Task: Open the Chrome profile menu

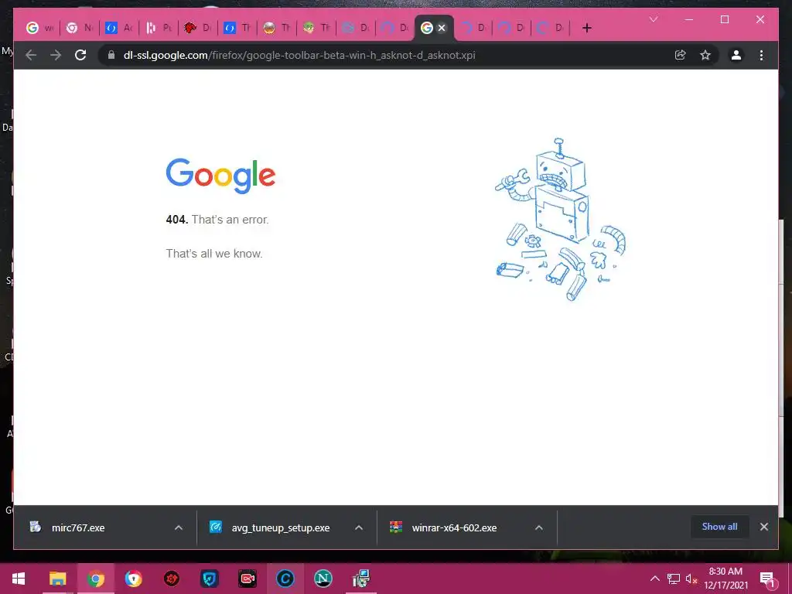Action: [736, 55]
